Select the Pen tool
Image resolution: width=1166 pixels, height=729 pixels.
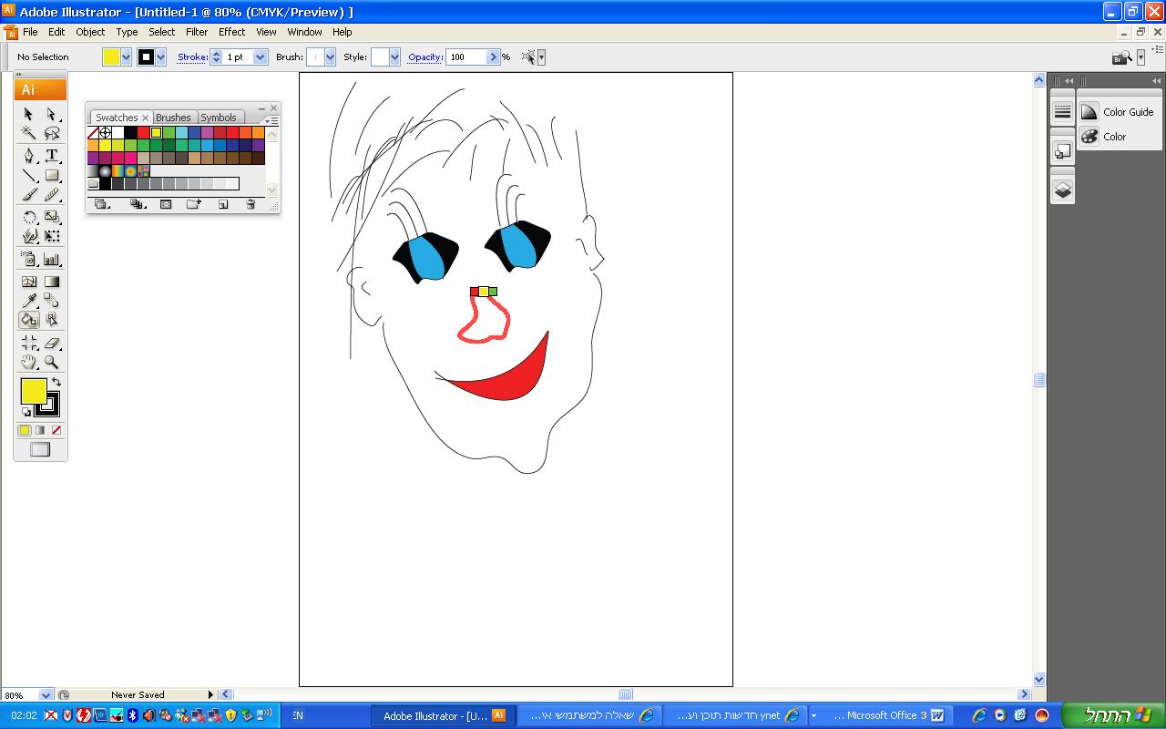[x=29, y=156]
